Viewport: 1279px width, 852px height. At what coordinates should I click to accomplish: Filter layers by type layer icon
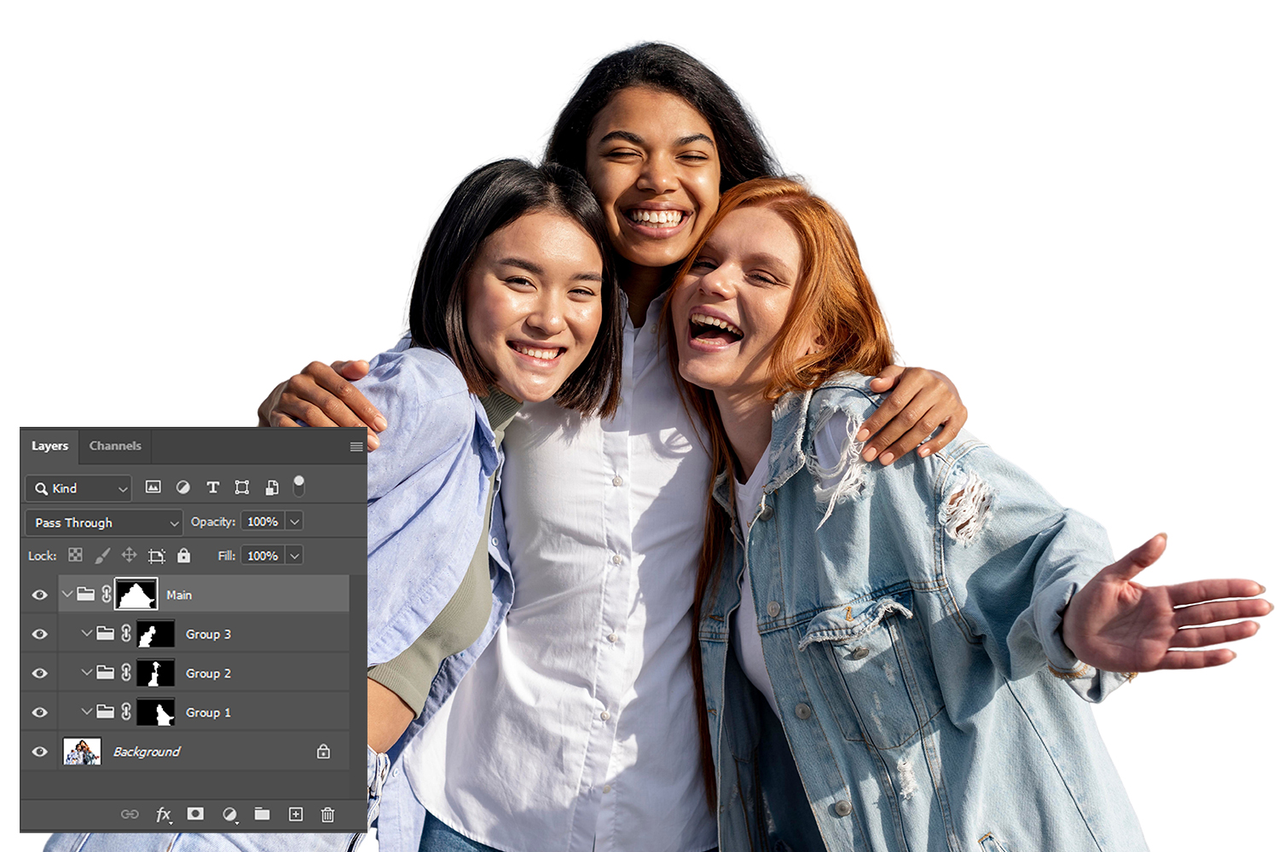212,487
